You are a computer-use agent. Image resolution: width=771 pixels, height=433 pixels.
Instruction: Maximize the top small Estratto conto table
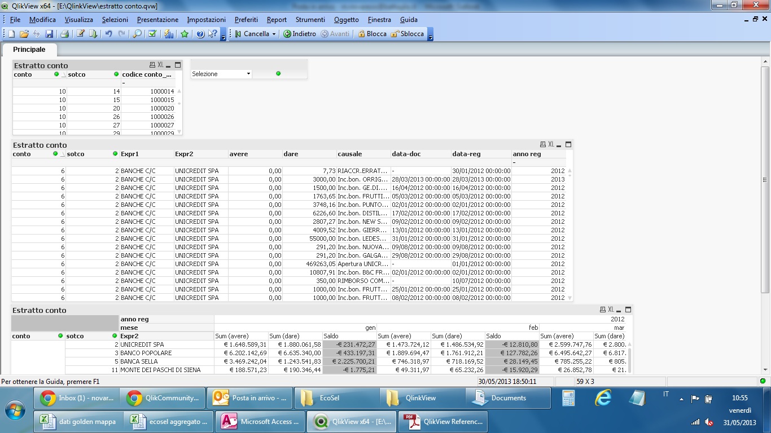(178, 65)
